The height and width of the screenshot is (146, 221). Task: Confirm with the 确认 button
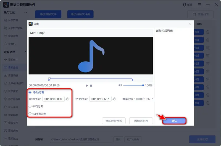[x=174, y=121]
